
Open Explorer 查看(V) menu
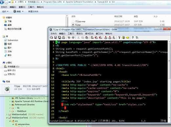pos(22,7)
